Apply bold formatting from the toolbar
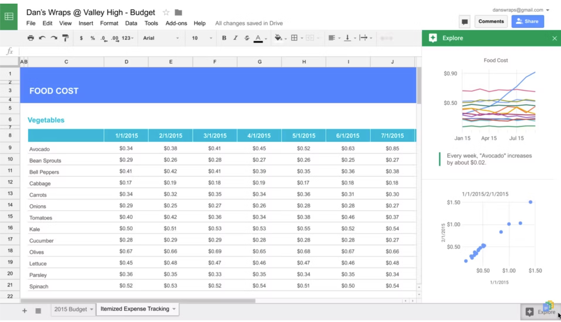 pyautogui.click(x=224, y=38)
